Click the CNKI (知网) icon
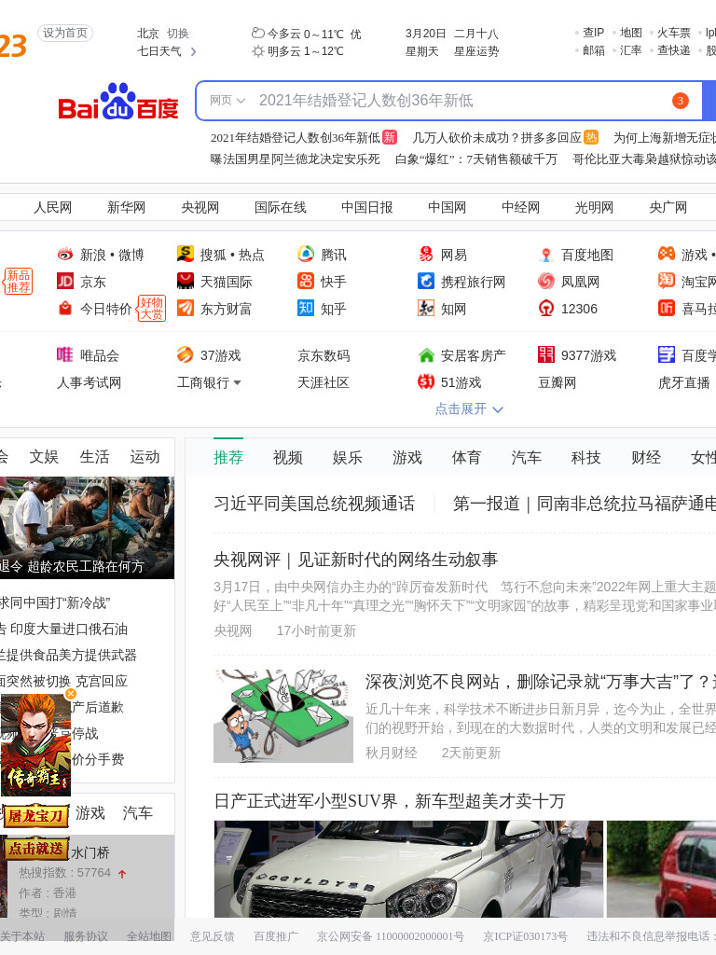716x955 pixels. (426, 308)
